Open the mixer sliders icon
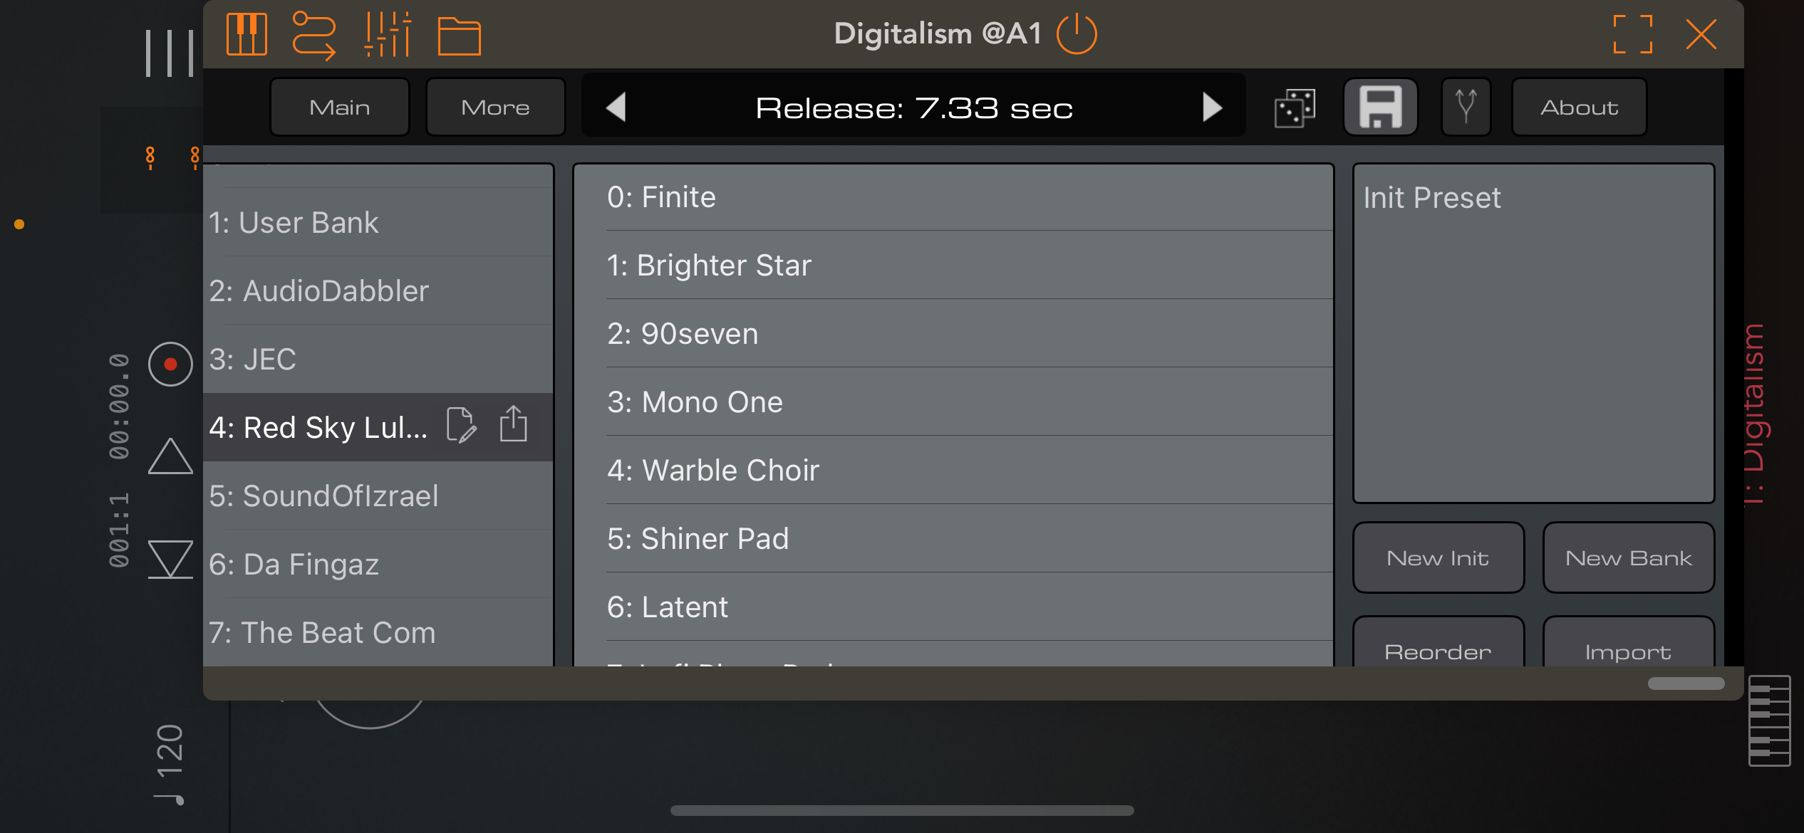This screenshot has width=1804, height=833. 388,33
